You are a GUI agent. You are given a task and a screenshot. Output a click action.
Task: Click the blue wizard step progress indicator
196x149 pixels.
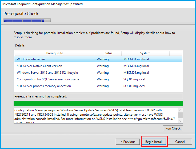tap(27, 20)
